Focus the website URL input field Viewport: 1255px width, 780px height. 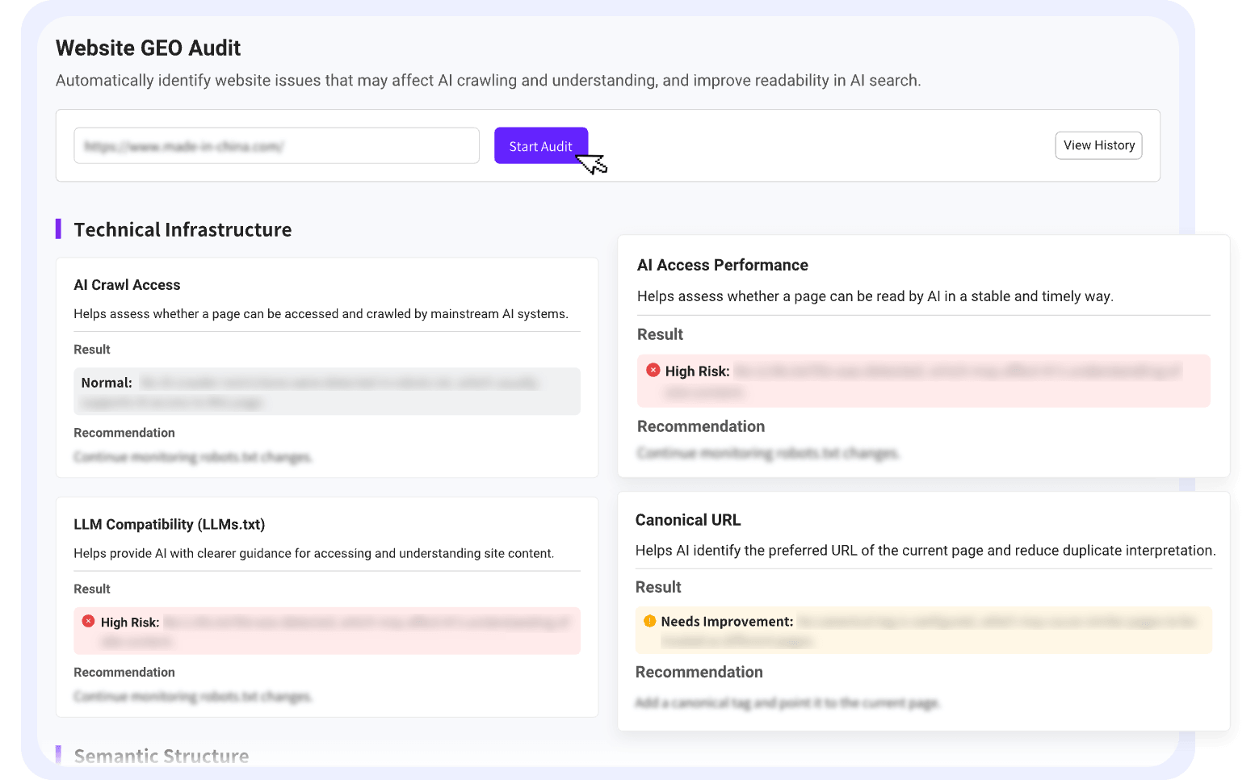click(x=276, y=146)
